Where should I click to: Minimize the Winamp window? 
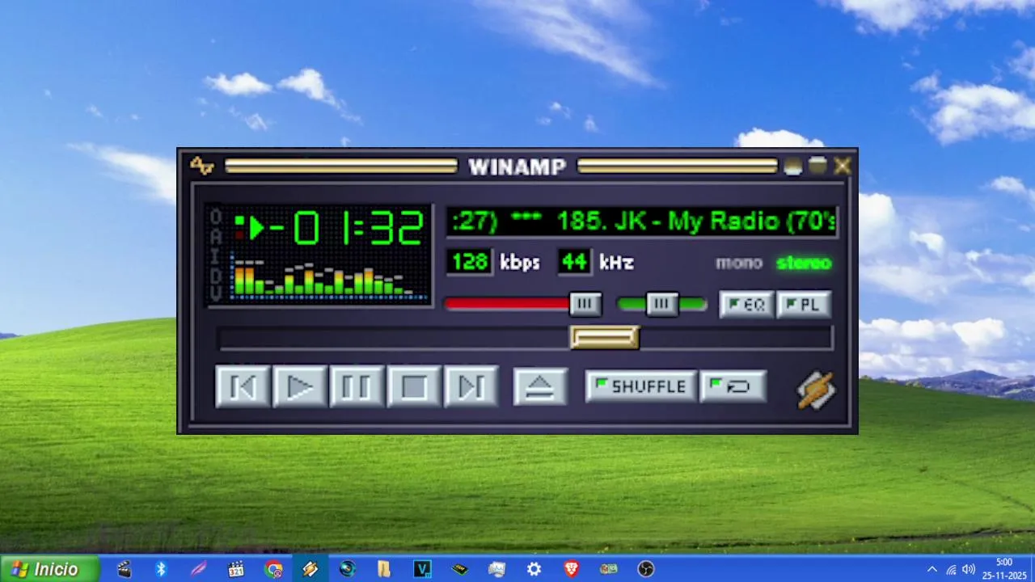pyautogui.click(x=792, y=166)
